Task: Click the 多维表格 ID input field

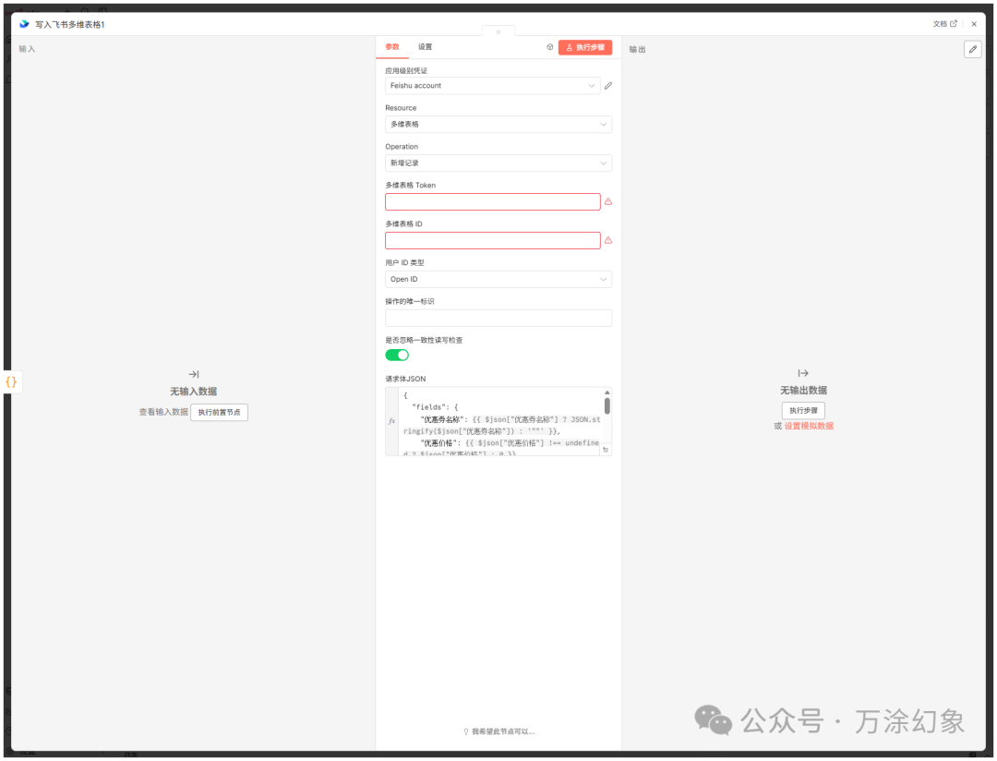Action: [492, 240]
